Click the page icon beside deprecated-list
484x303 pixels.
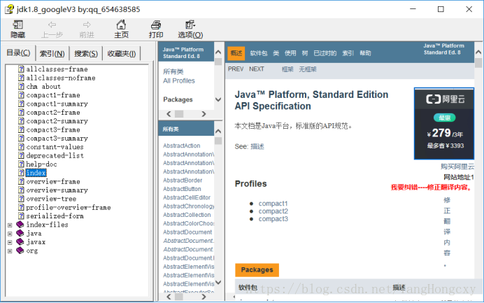pos(21,155)
